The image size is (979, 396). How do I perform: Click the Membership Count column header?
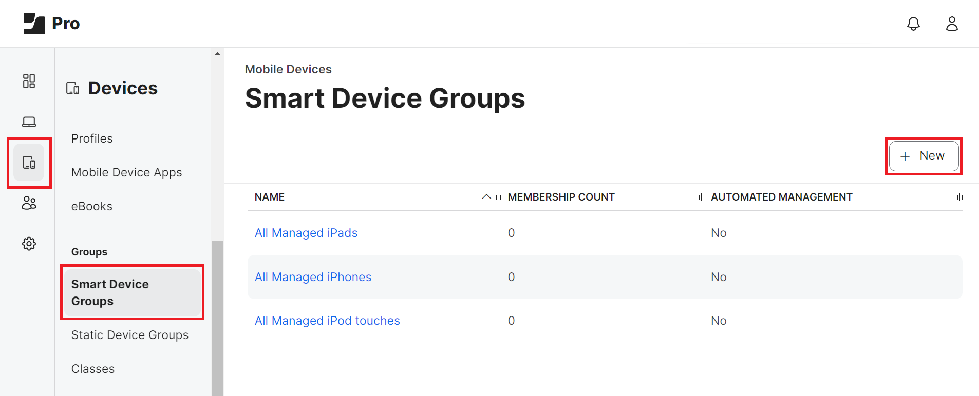pos(561,197)
